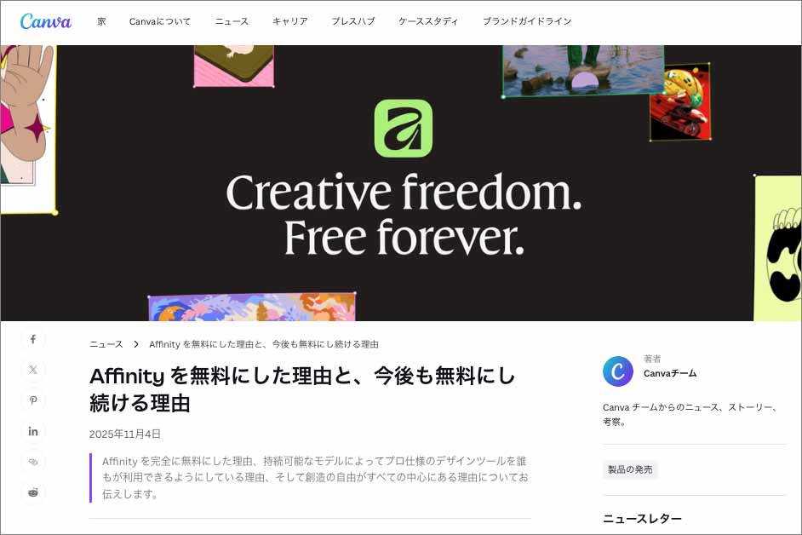Share article on Reddit icon
This screenshot has width=802, height=535.
[33, 492]
